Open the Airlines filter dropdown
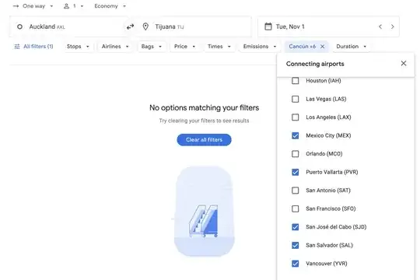 pos(115,47)
